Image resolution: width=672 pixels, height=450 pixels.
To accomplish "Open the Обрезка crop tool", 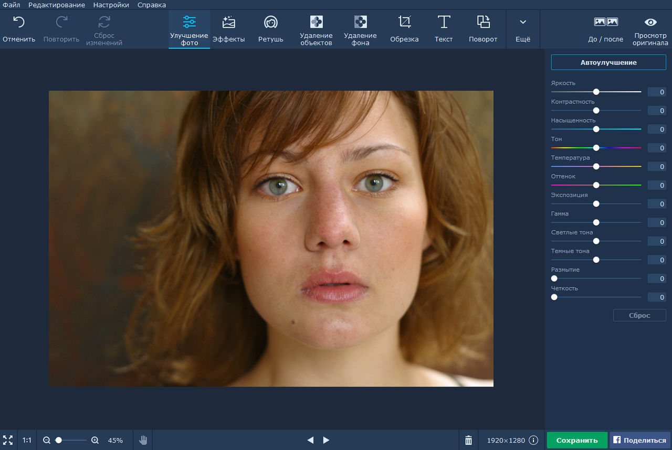I will click(404, 30).
